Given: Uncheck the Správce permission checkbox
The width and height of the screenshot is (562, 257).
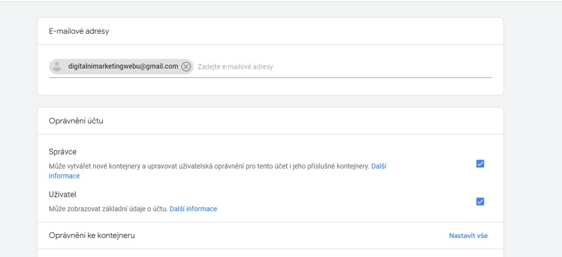Looking at the screenshot, I should tap(480, 164).
